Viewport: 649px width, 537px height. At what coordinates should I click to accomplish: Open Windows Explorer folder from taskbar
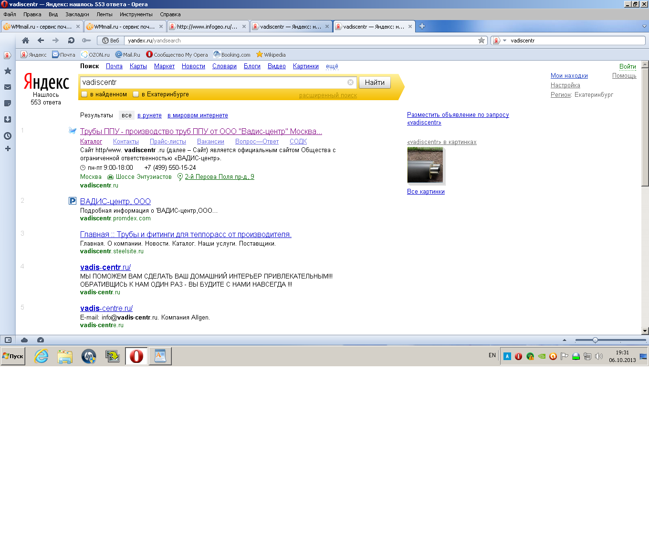pyautogui.click(x=65, y=356)
